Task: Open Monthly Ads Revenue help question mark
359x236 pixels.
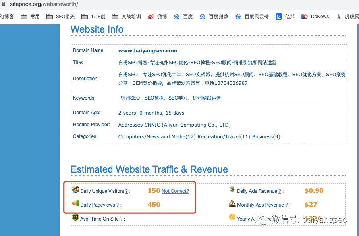Action: click(286, 205)
